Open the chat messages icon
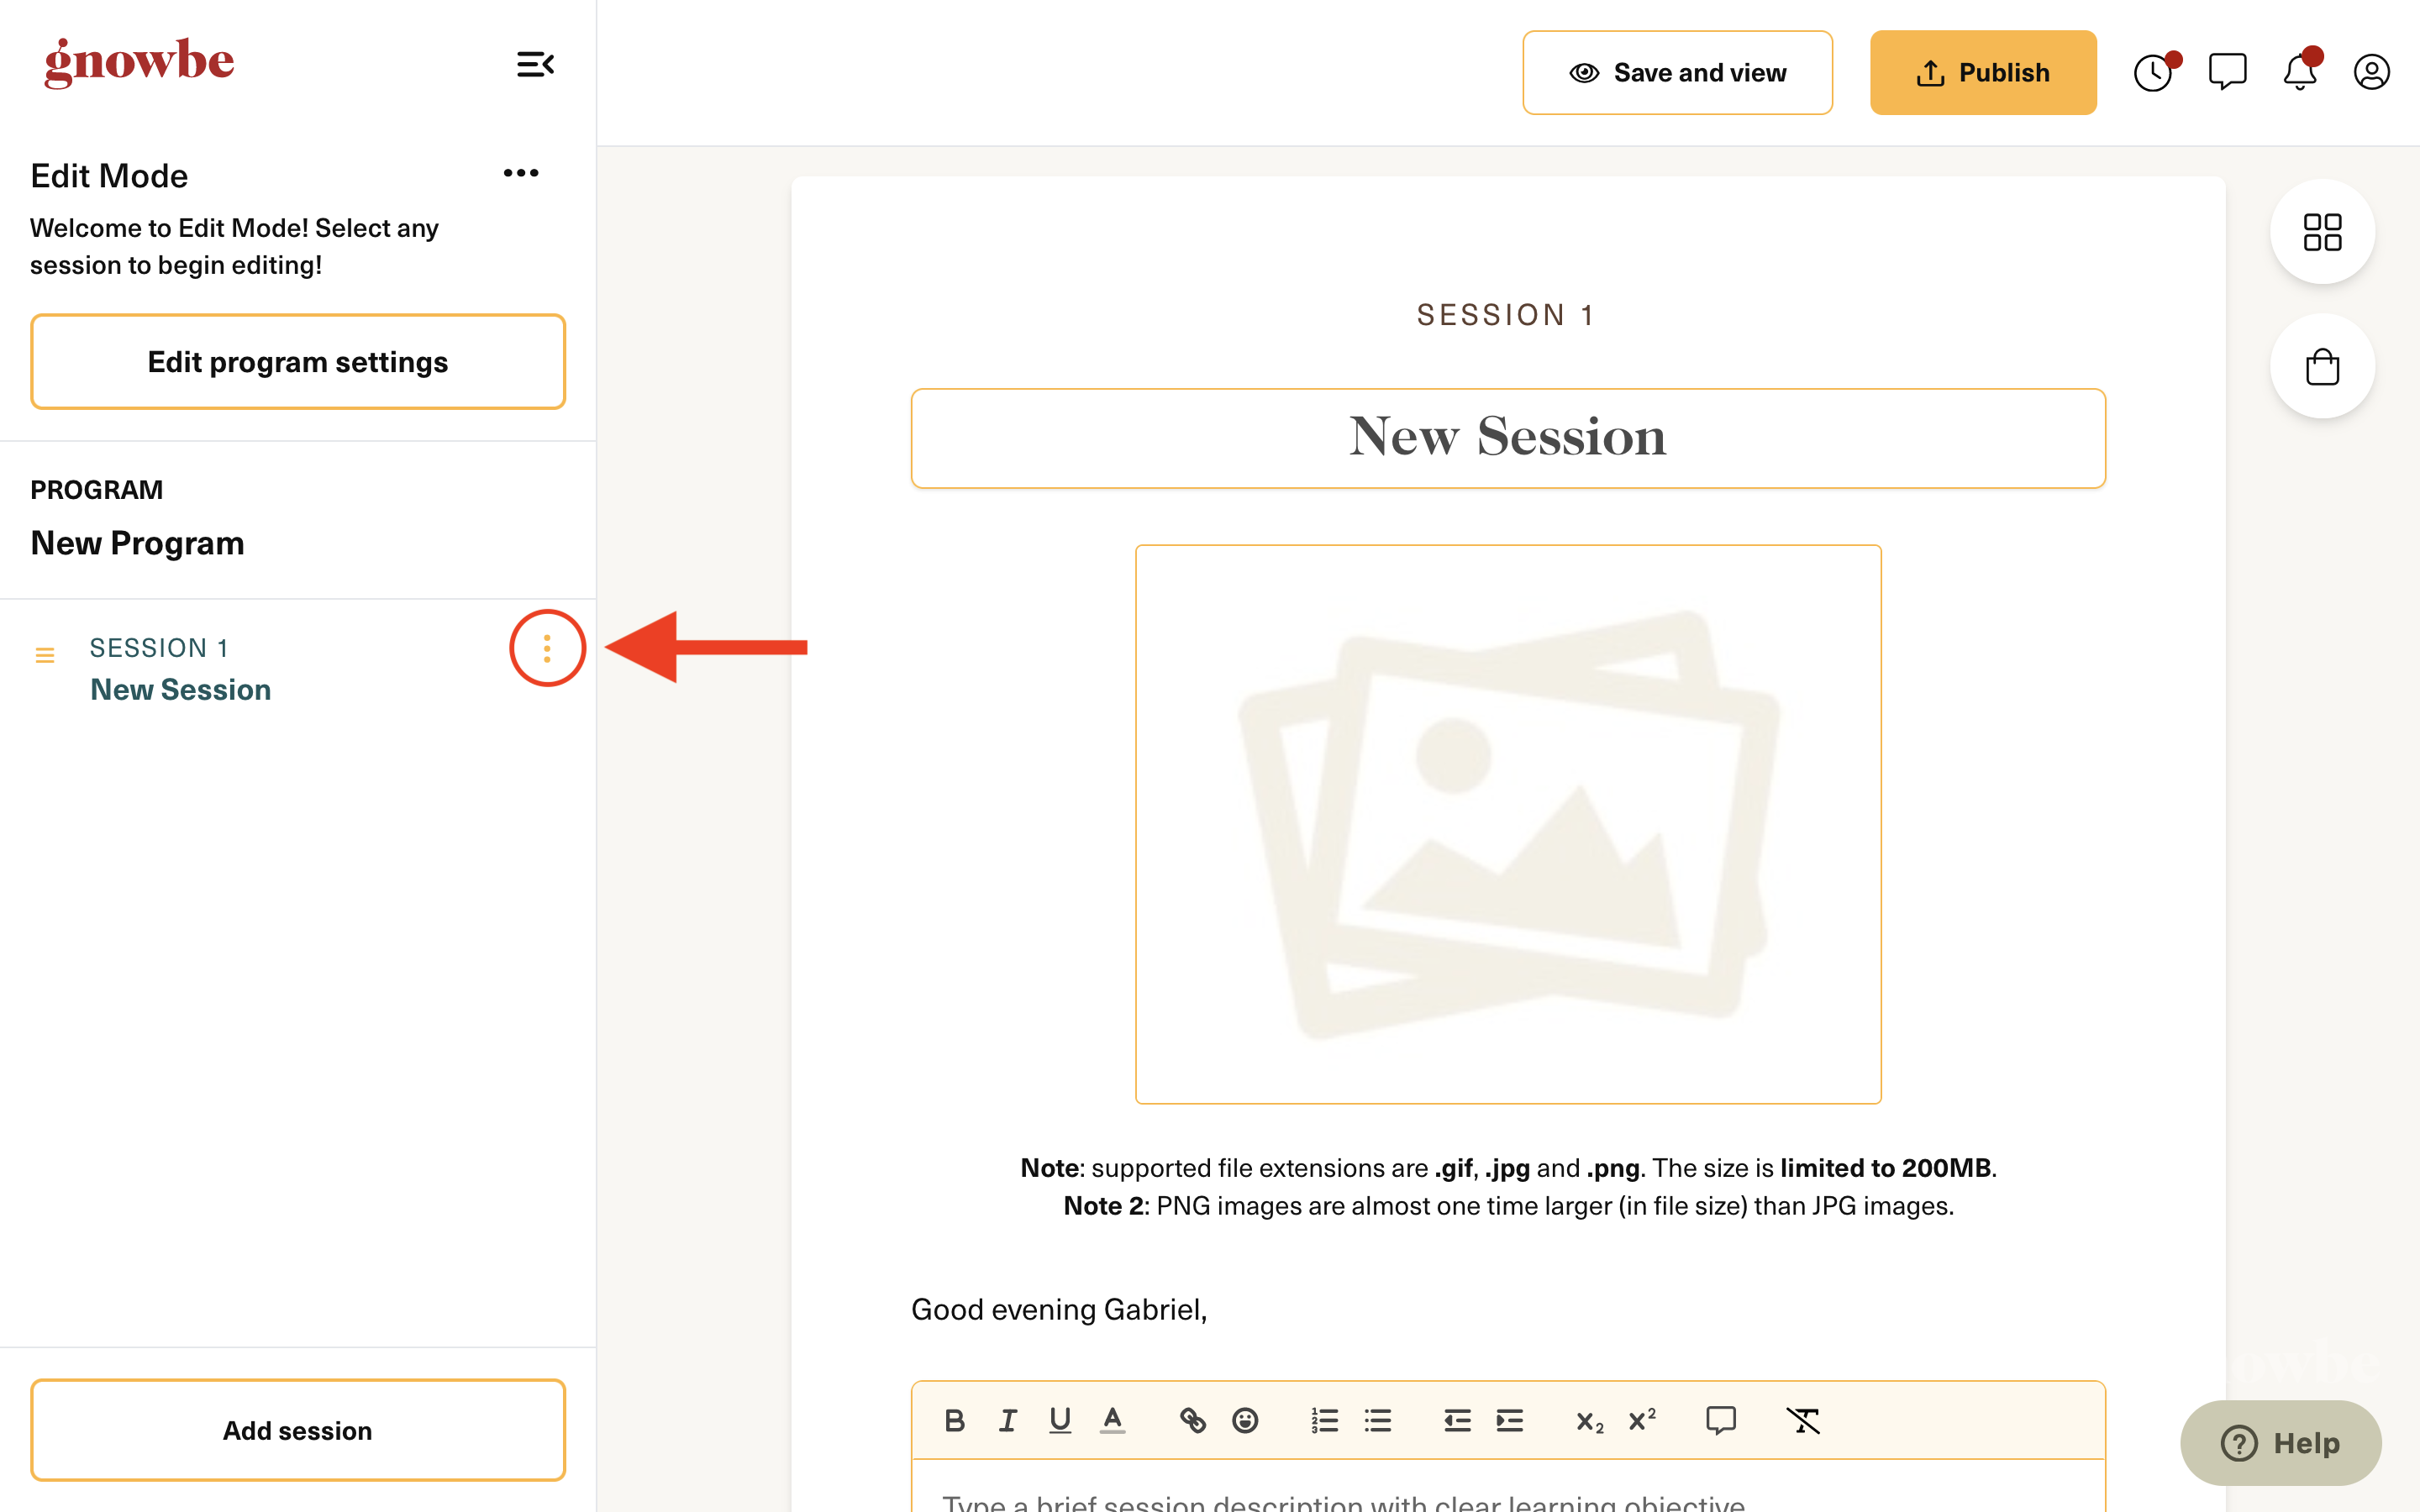This screenshot has width=2420, height=1512. click(2227, 72)
